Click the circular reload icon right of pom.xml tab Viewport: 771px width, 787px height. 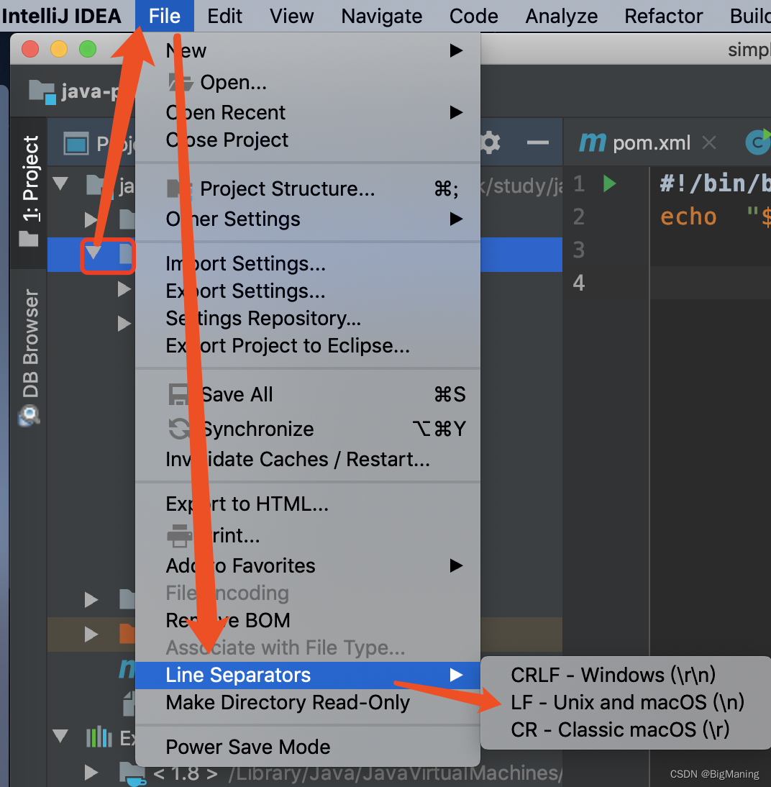[x=757, y=142]
